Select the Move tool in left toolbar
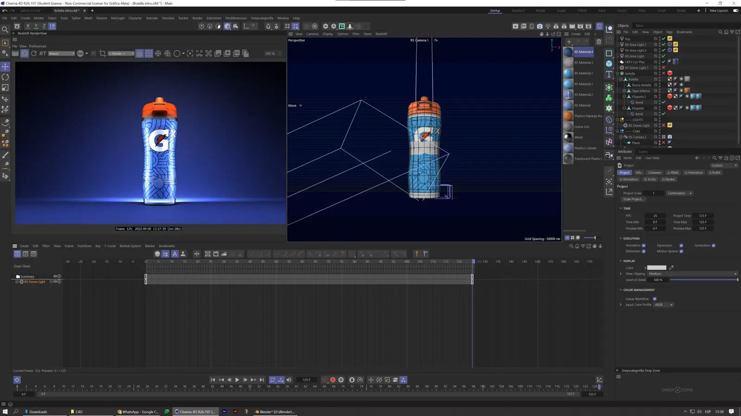Viewport: 741px width, 416px height. 5,67
